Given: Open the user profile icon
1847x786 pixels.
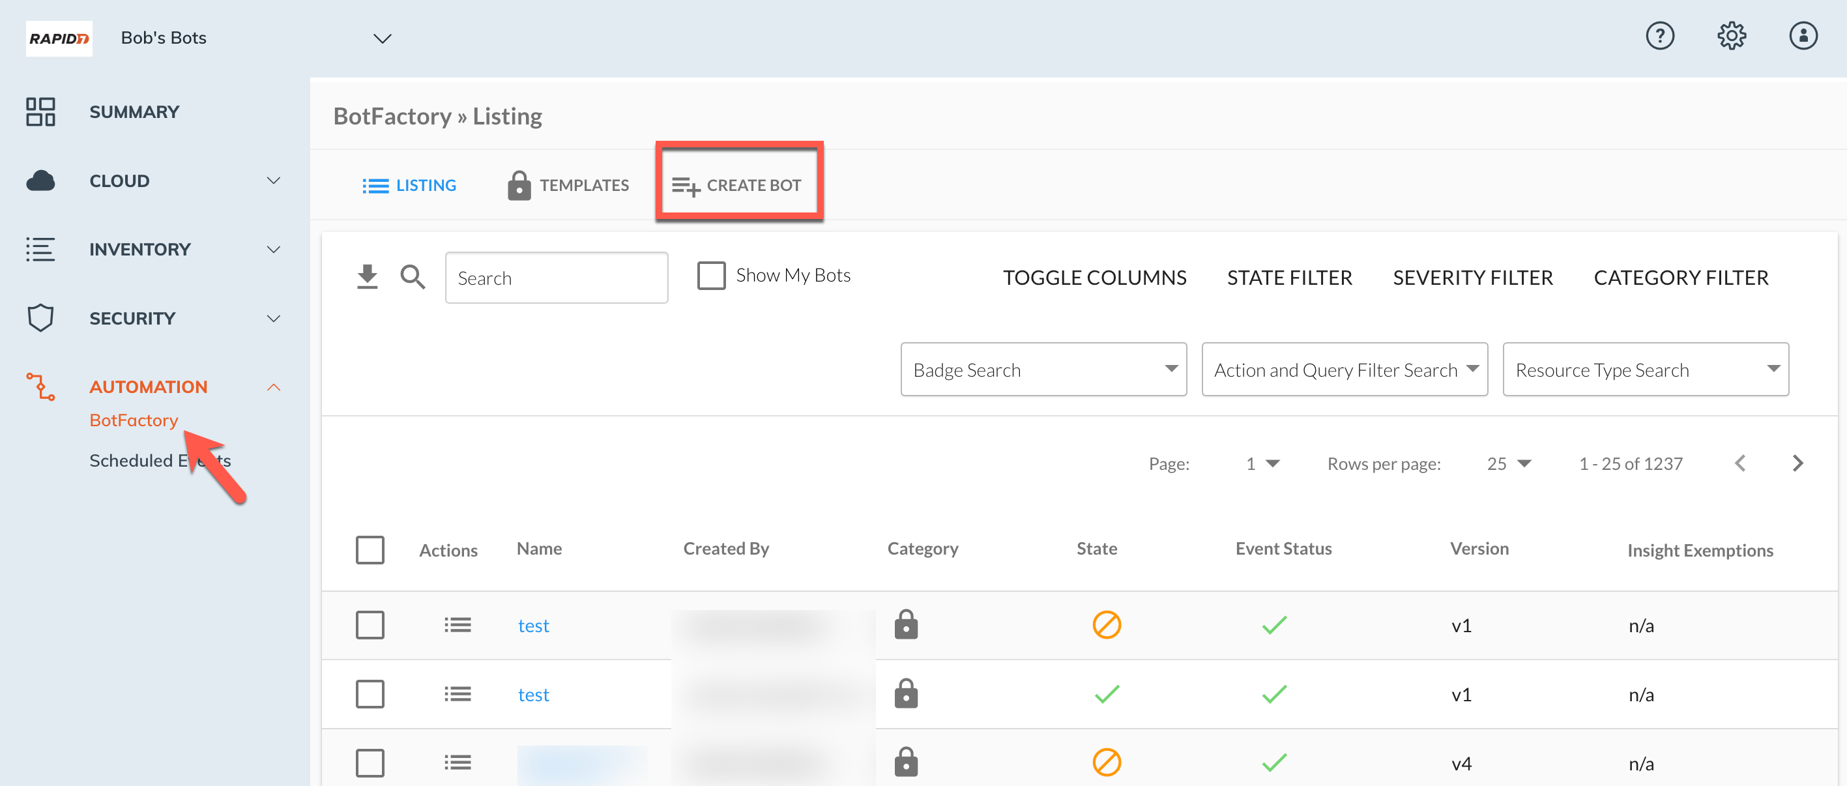Looking at the screenshot, I should point(1803,36).
